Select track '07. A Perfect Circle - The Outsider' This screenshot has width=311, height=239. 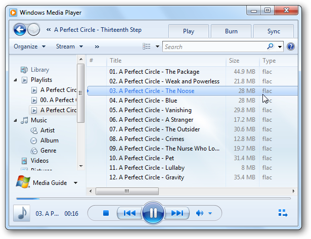coord(192,129)
